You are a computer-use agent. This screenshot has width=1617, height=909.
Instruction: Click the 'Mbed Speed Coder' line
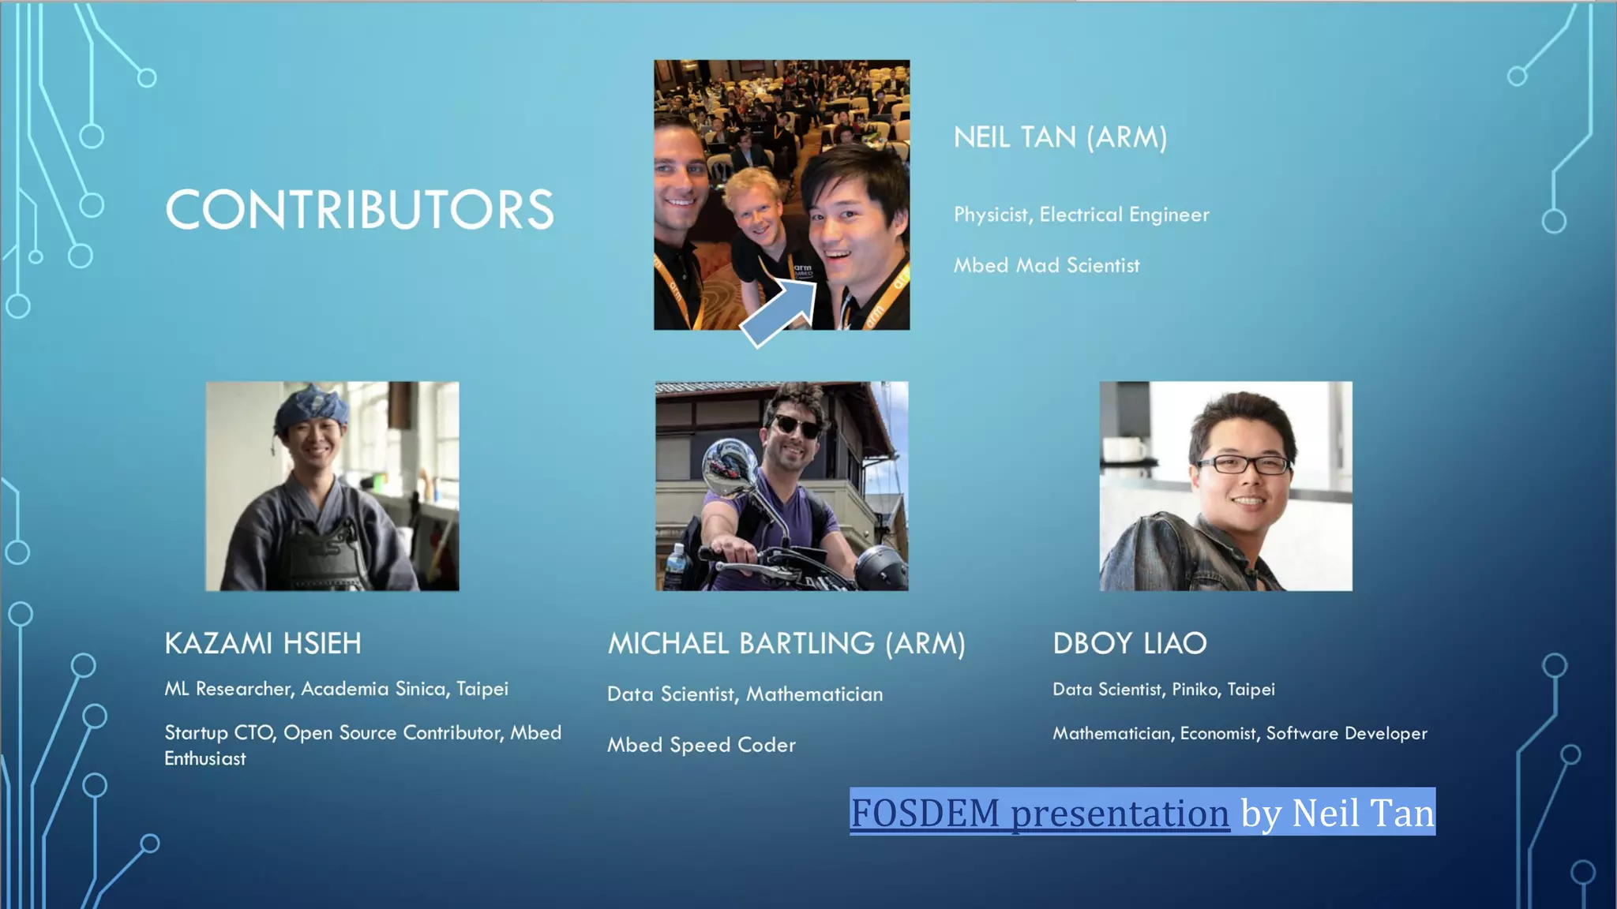701,745
